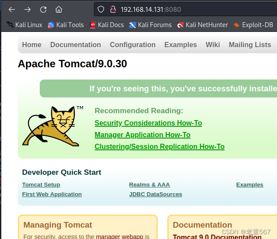The height and width of the screenshot is (239, 277).
Task: Select the Home nav item
Action: click(32, 45)
